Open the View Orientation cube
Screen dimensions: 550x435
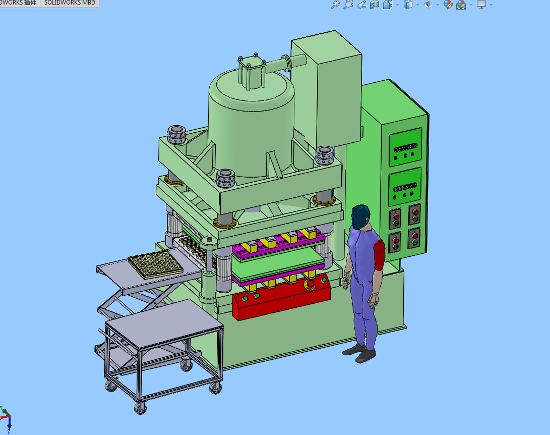tap(387, 5)
